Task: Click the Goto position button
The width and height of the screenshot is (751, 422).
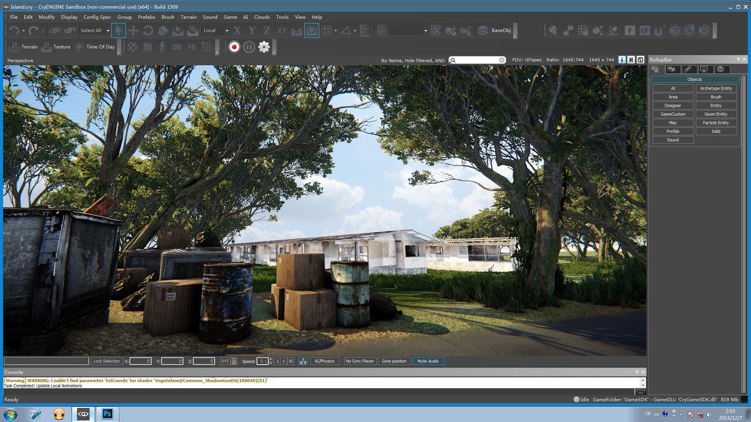Action: (x=394, y=361)
